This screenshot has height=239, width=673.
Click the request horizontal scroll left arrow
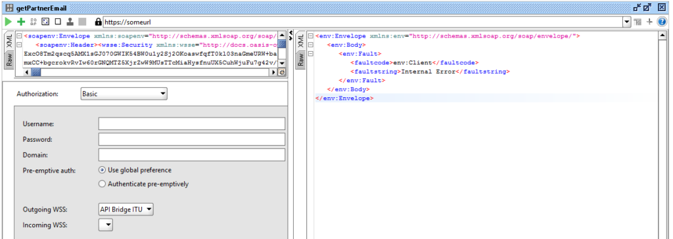tap(28, 72)
